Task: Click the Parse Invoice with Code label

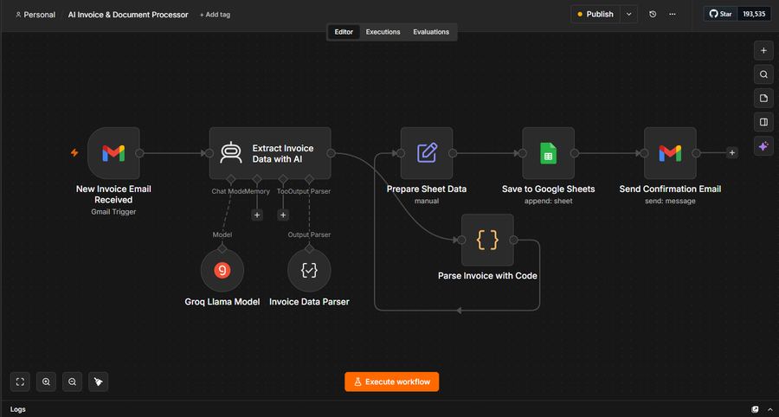Action: pos(487,276)
